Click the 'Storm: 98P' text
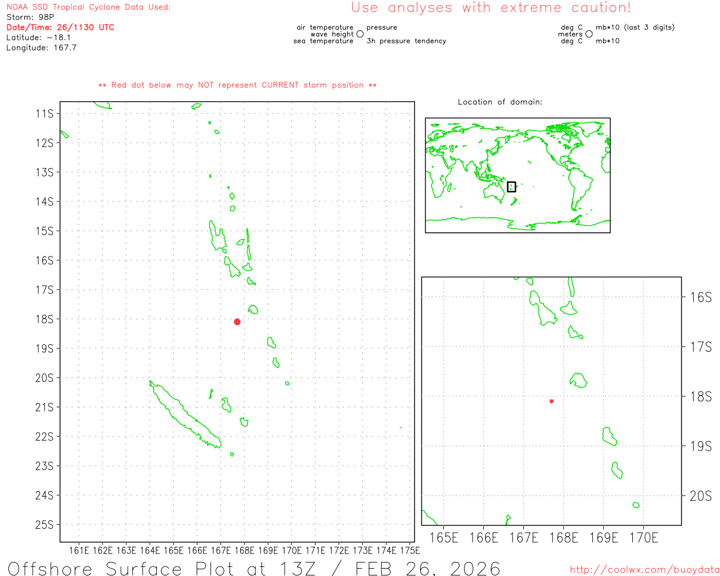 click(30, 17)
